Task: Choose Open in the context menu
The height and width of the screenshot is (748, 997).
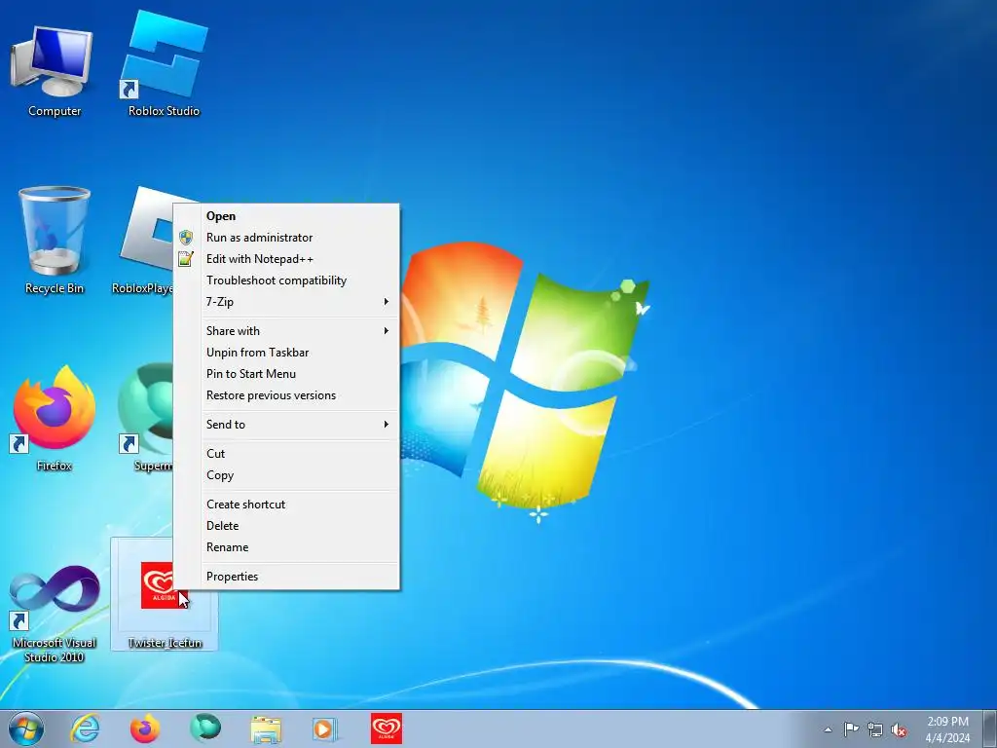Action: pos(287,216)
